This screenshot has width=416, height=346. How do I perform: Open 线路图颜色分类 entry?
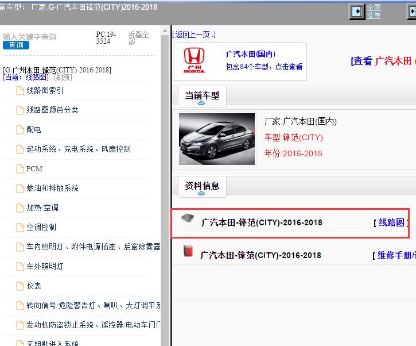pos(52,110)
